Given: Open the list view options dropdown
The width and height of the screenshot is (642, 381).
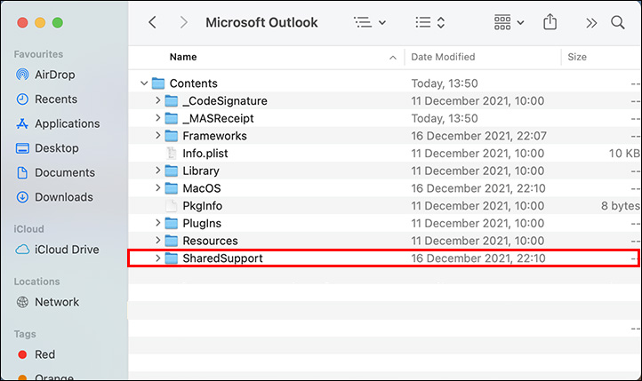Looking at the screenshot, I should 370,22.
